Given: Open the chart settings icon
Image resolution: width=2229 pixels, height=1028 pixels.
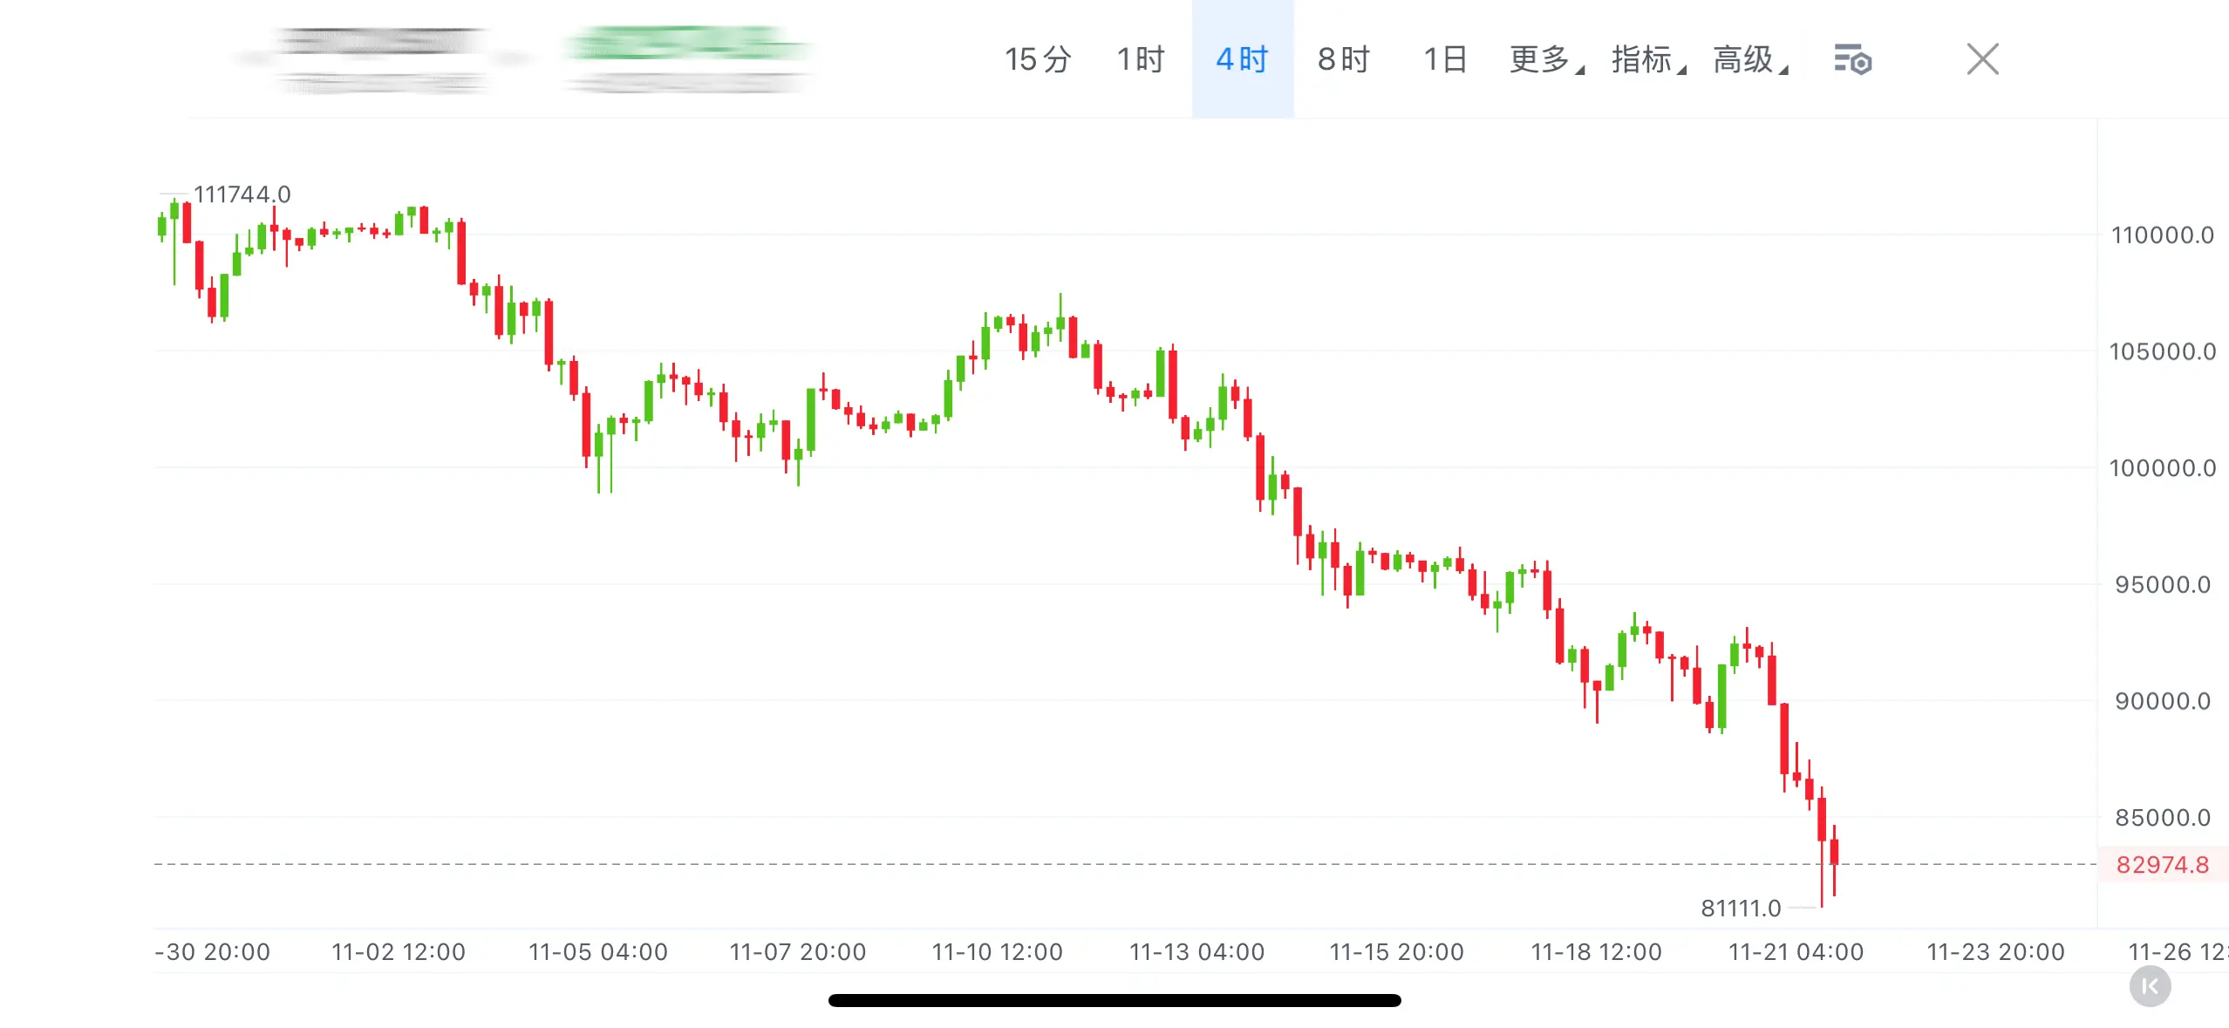Looking at the screenshot, I should click(x=1852, y=60).
